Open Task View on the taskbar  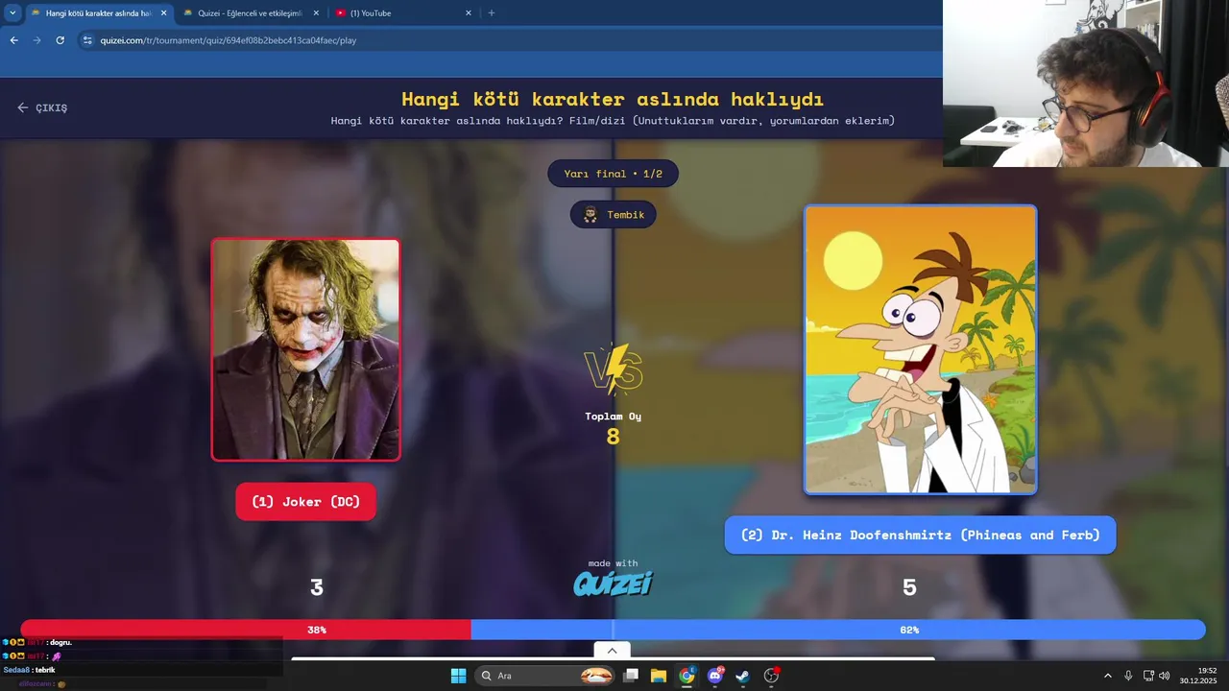pyautogui.click(x=631, y=676)
